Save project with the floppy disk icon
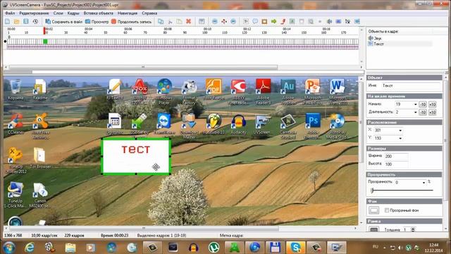451x254 pixels. (26, 22)
